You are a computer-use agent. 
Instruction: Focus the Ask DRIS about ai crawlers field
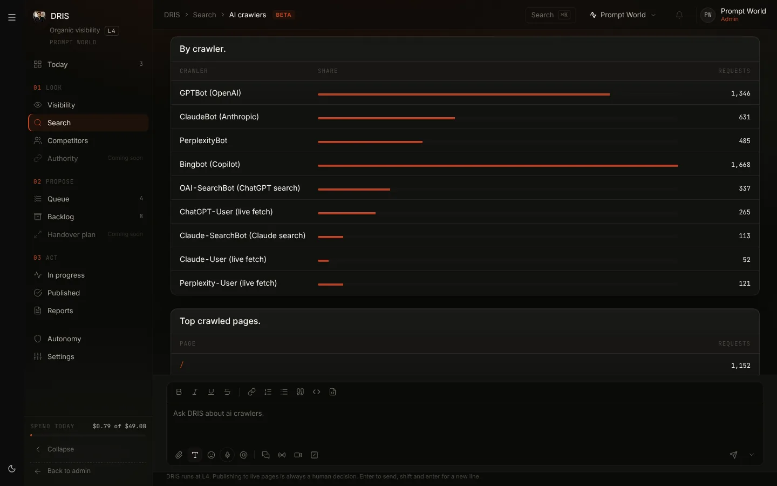click(x=465, y=424)
